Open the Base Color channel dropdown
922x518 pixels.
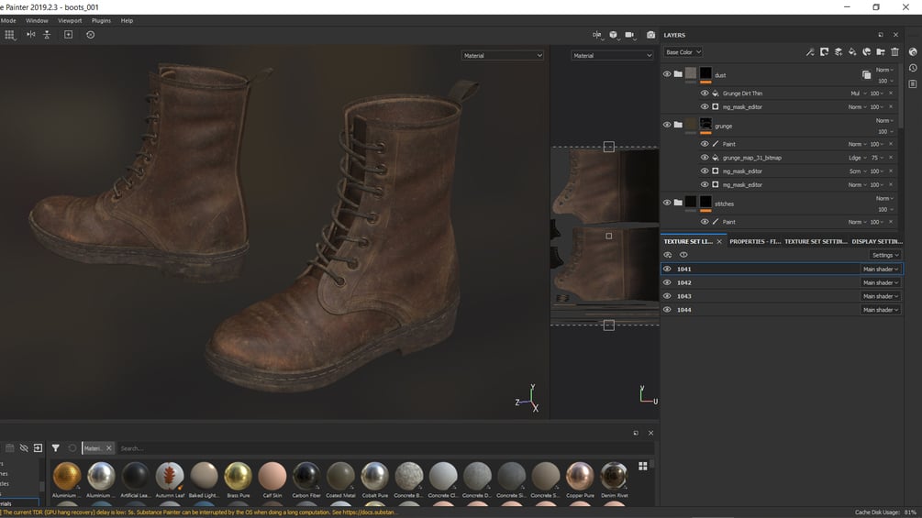point(683,52)
